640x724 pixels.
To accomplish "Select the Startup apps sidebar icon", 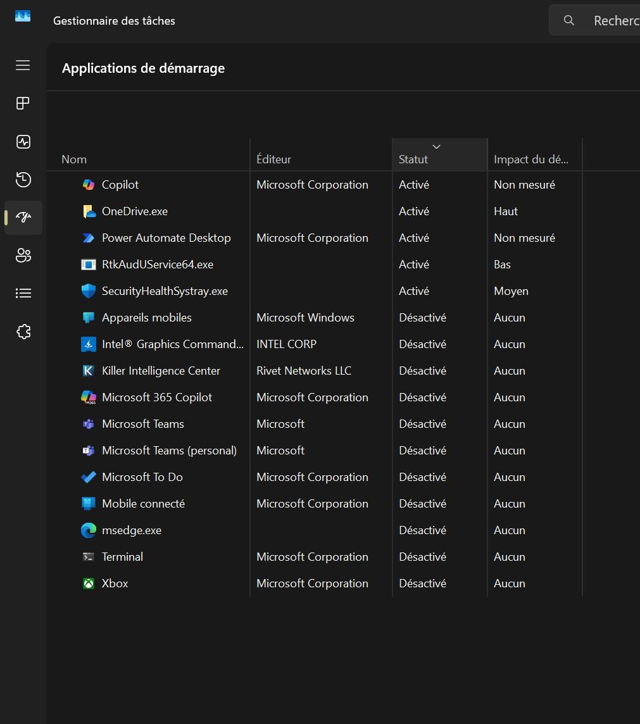I will pyautogui.click(x=23, y=217).
